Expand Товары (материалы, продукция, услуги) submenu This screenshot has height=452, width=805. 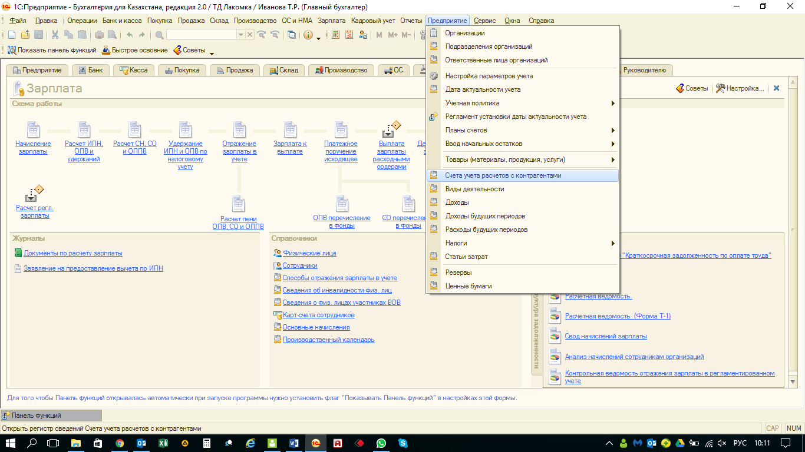coord(522,159)
